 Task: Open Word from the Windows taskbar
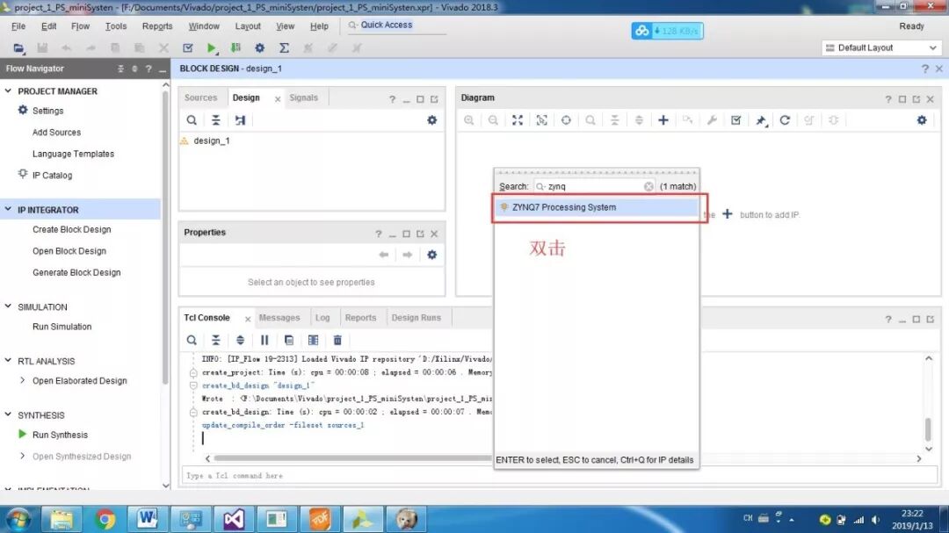point(147,519)
